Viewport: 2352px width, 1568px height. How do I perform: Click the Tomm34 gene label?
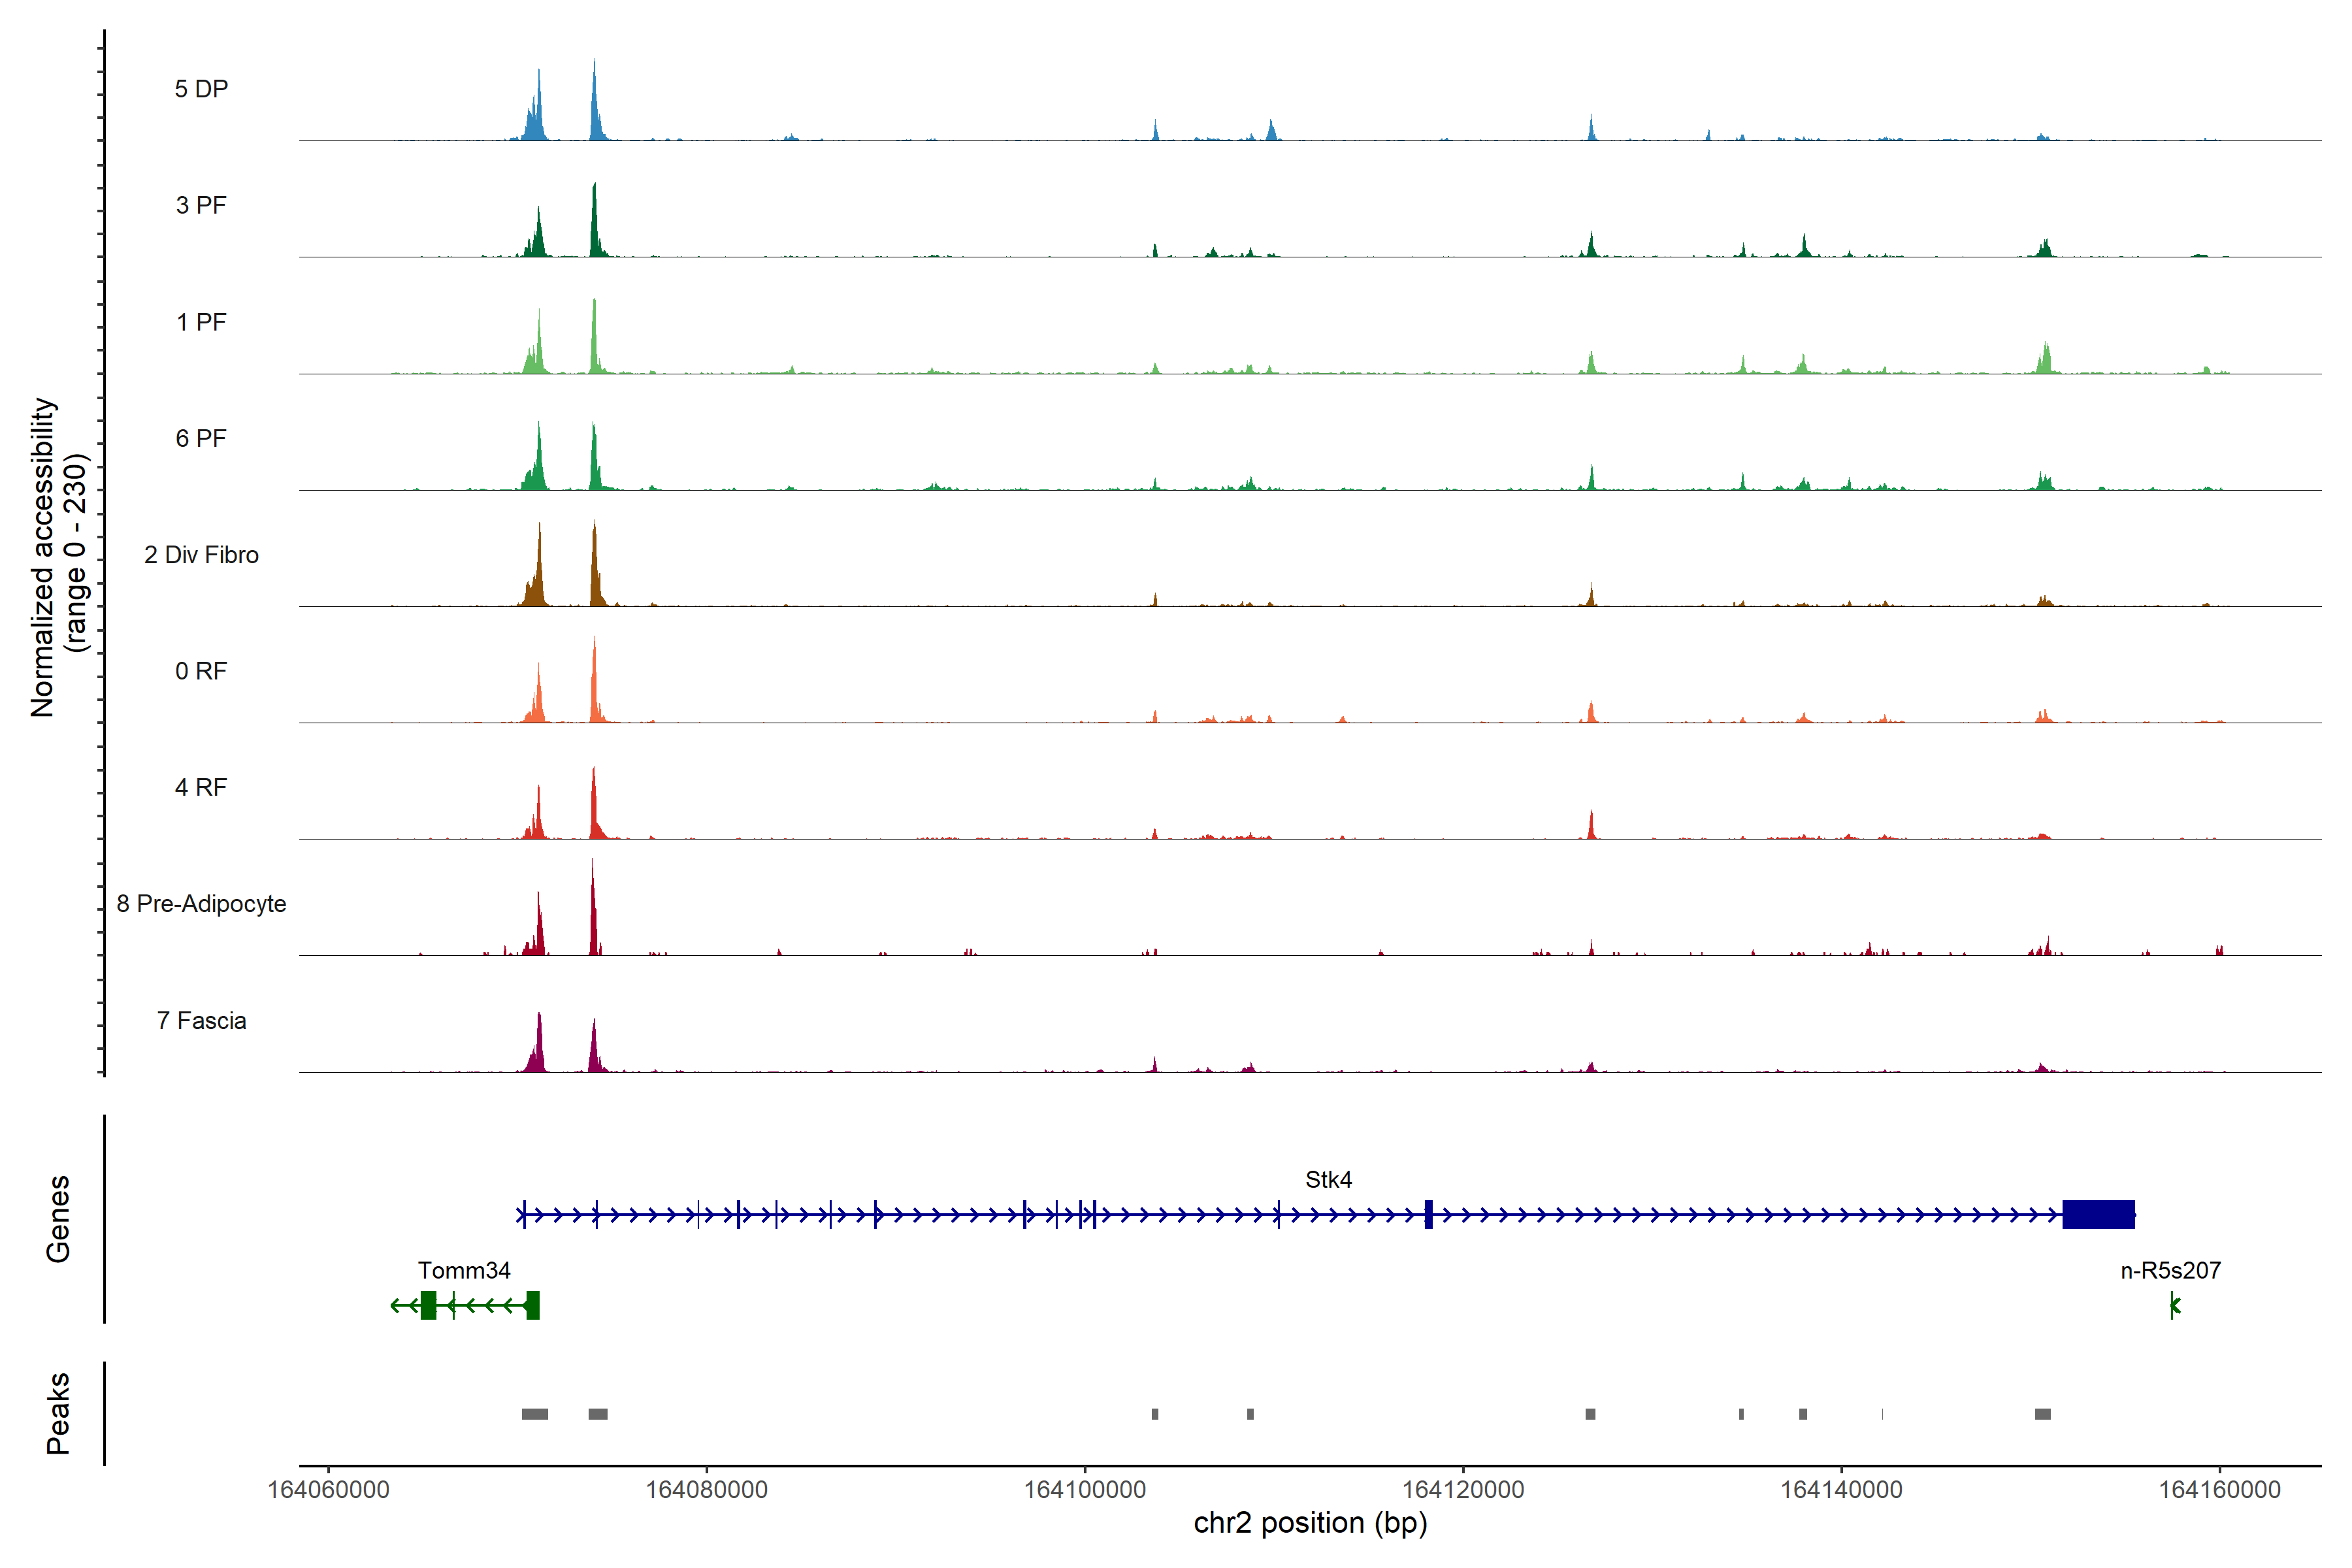464,1270
